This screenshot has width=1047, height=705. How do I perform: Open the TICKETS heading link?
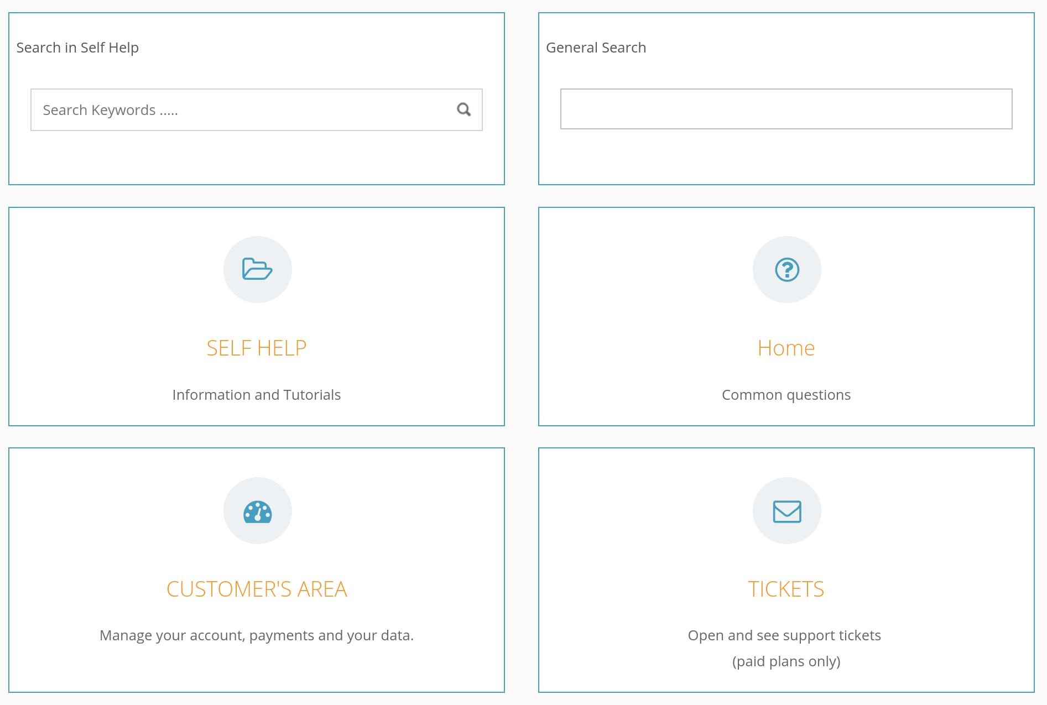(x=786, y=589)
